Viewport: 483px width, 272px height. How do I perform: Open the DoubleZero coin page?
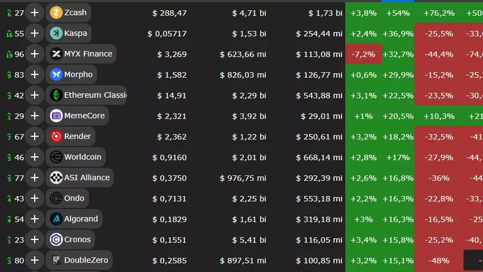click(x=86, y=260)
